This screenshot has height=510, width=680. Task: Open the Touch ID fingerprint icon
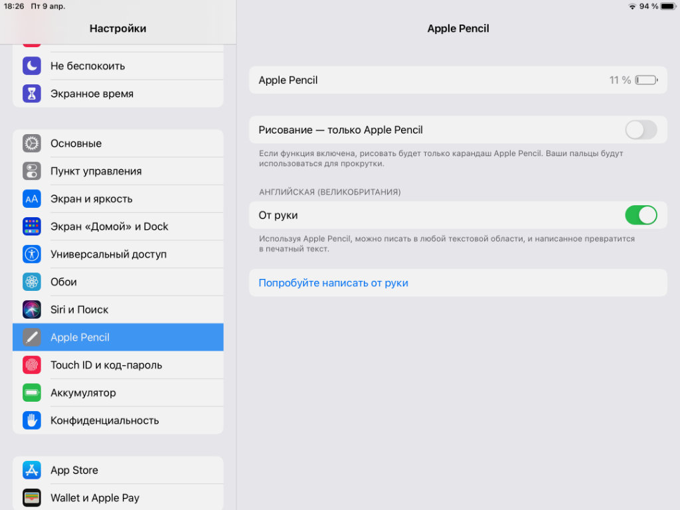click(x=32, y=365)
